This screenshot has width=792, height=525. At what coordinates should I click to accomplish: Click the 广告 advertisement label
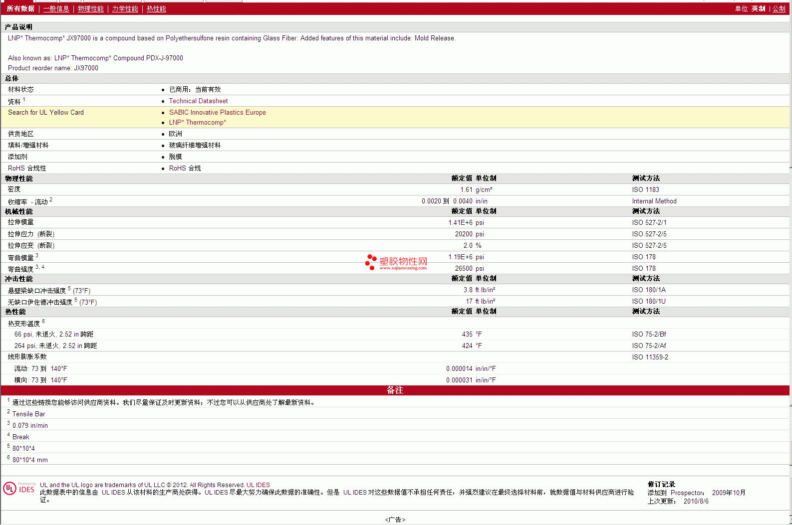[395, 520]
